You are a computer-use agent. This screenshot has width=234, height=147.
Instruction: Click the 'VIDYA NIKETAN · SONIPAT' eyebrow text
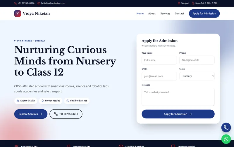click(30, 41)
